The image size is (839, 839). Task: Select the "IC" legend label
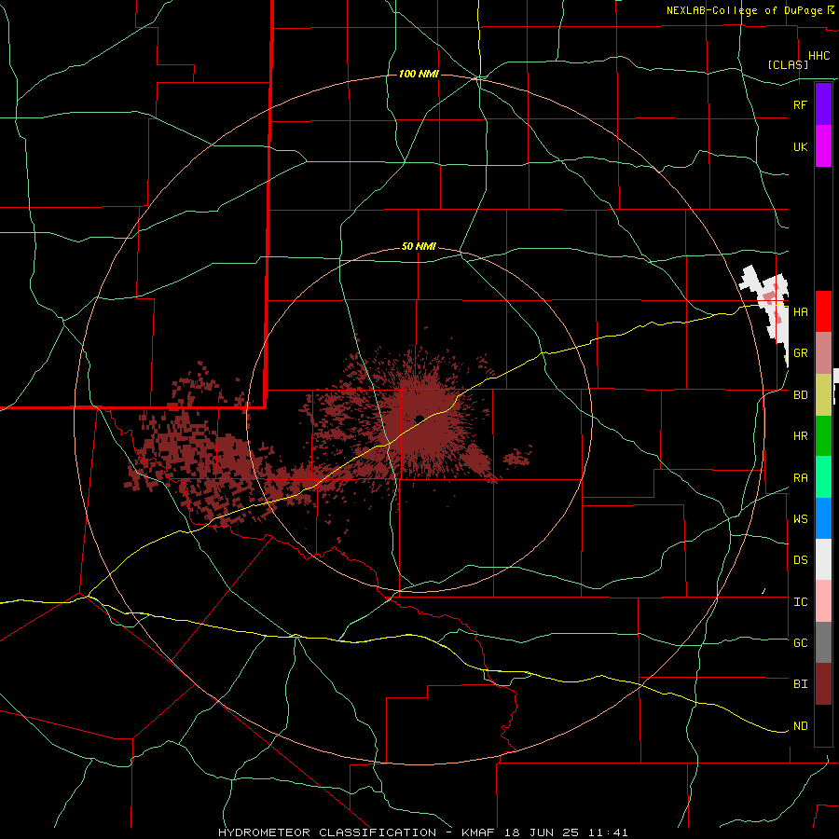(800, 602)
